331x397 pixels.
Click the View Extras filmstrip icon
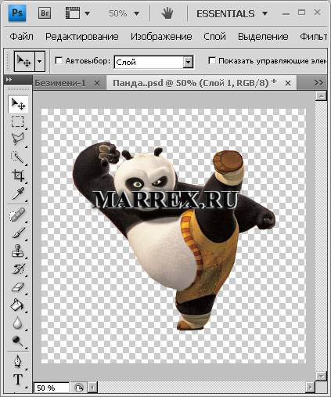pos(73,13)
